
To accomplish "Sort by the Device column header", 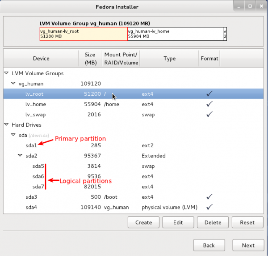I will tap(41, 59).
